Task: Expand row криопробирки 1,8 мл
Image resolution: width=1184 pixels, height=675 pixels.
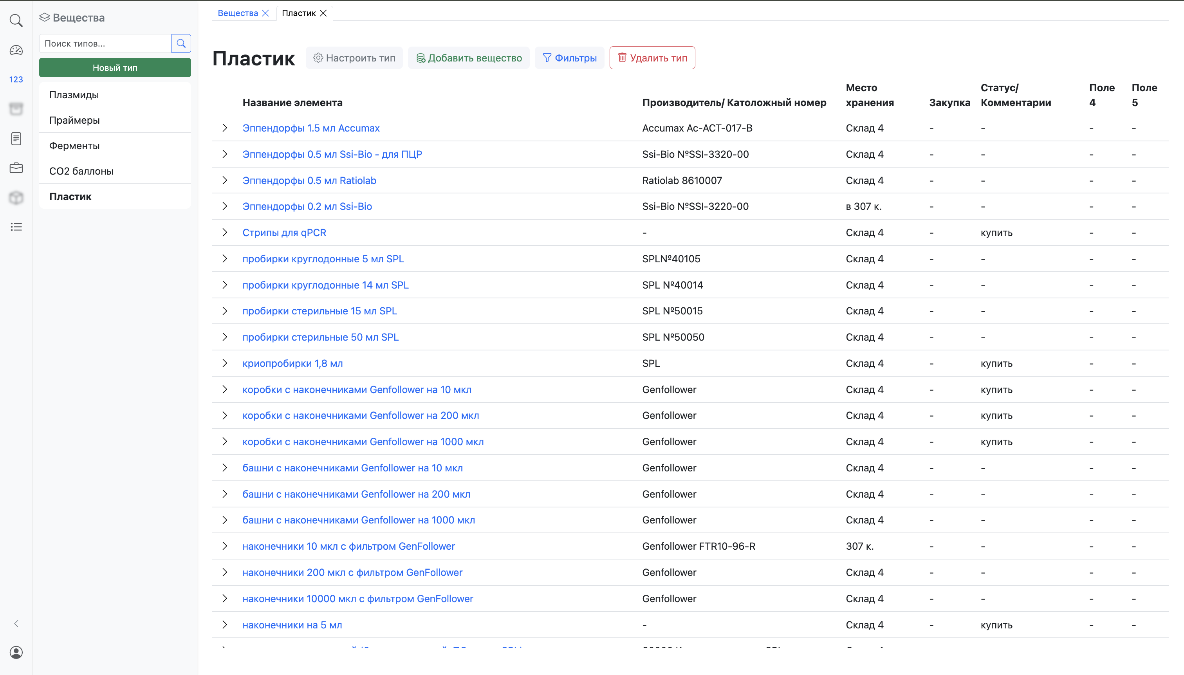Action: click(x=225, y=363)
